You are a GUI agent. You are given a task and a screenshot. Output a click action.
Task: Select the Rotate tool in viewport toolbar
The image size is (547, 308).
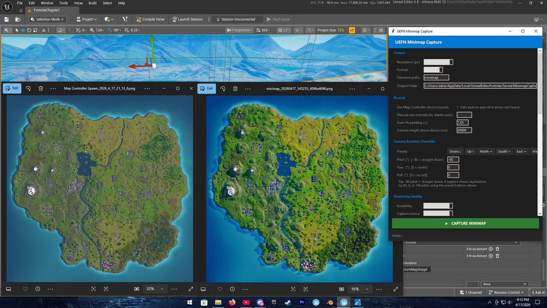pyautogui.click(x=29, y=30)
